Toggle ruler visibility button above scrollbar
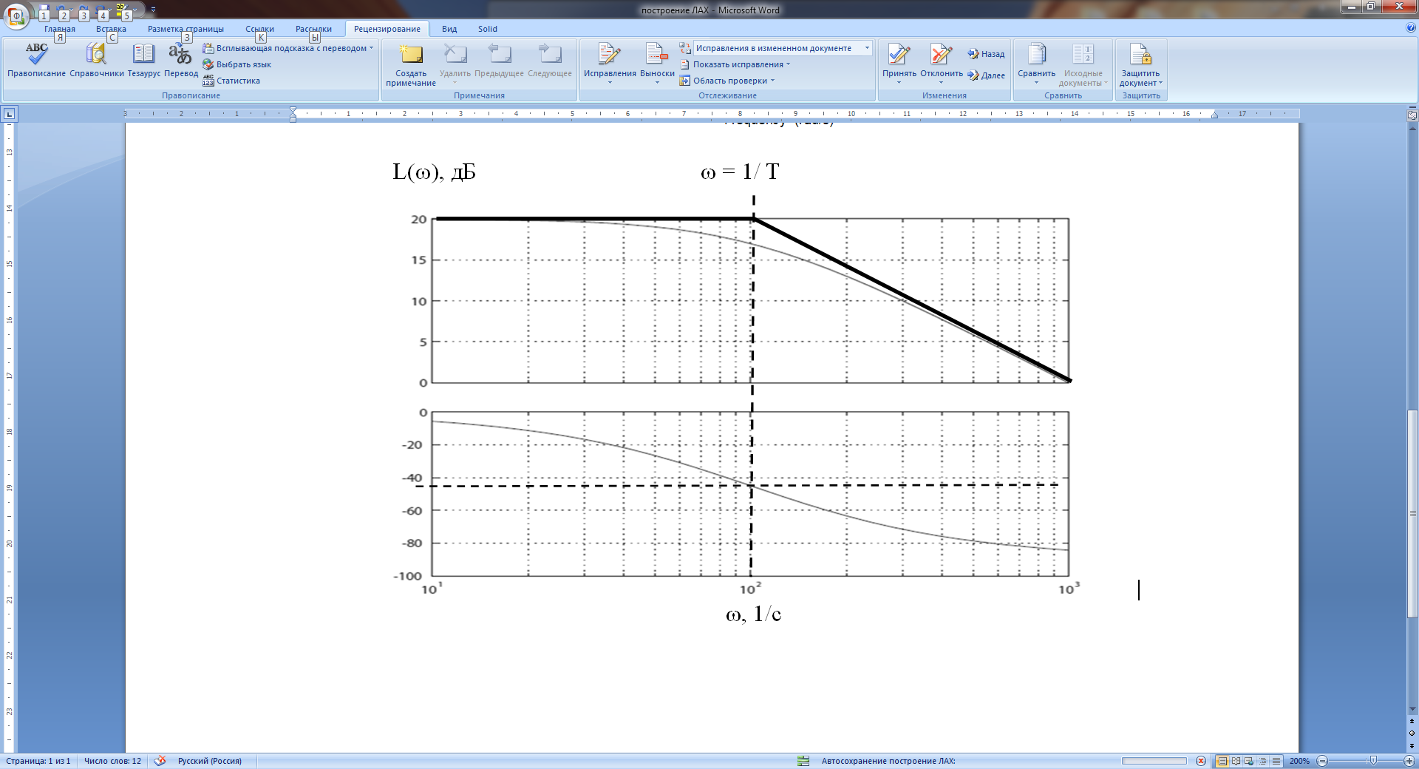 coord(1412,115)
